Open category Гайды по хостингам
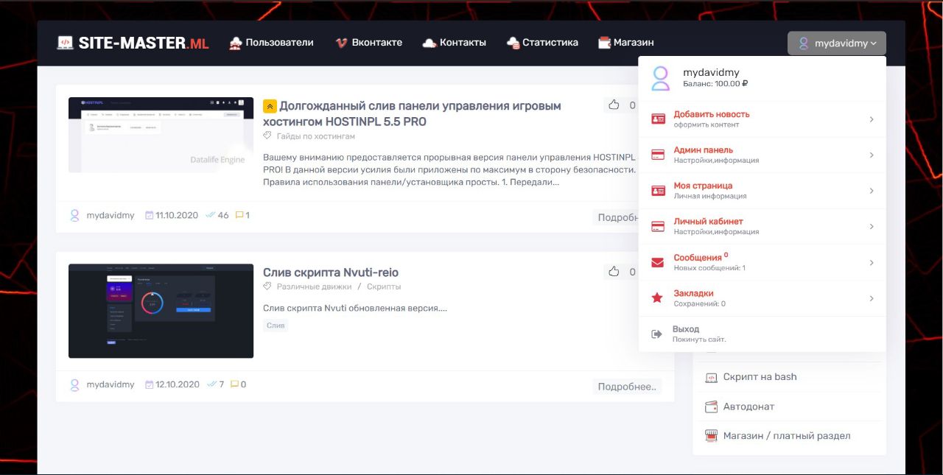Viewport: 943px width, 475px height. [x=316, y=136]
